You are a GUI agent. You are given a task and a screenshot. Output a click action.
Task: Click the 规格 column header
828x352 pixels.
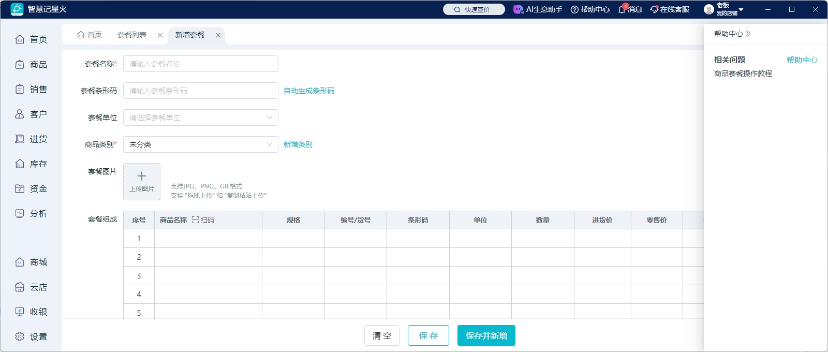[293, 220]
